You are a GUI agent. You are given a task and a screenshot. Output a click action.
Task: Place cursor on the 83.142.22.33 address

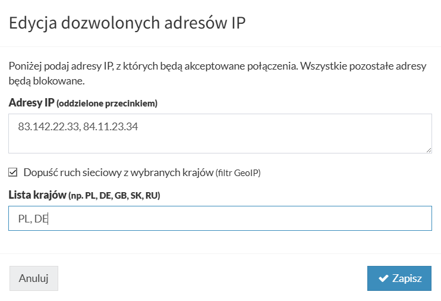48,127
